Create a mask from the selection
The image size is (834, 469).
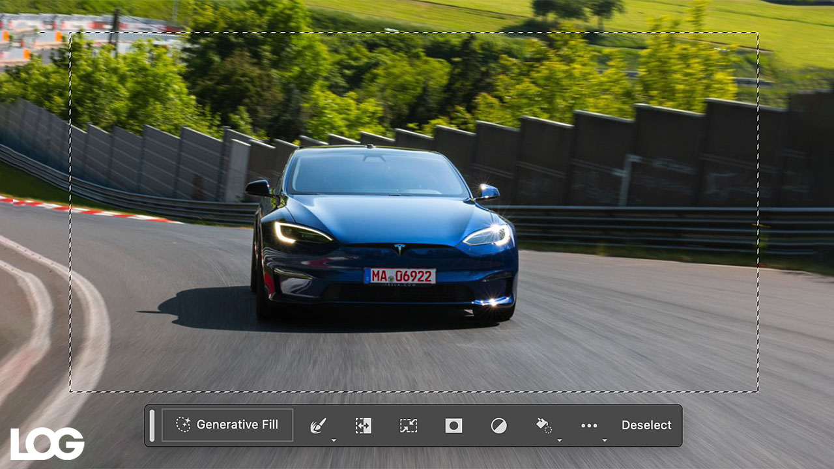453,426
